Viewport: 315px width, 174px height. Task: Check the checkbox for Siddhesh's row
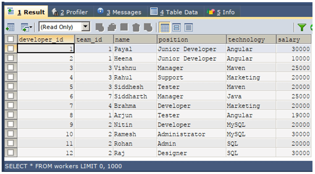[10, 86]
